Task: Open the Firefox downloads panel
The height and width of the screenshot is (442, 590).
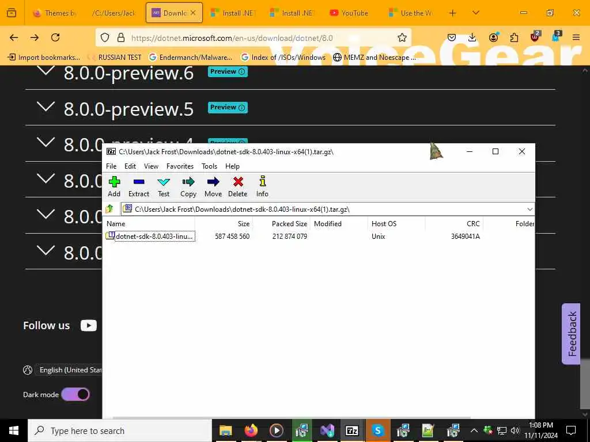Action: (472, 37)
